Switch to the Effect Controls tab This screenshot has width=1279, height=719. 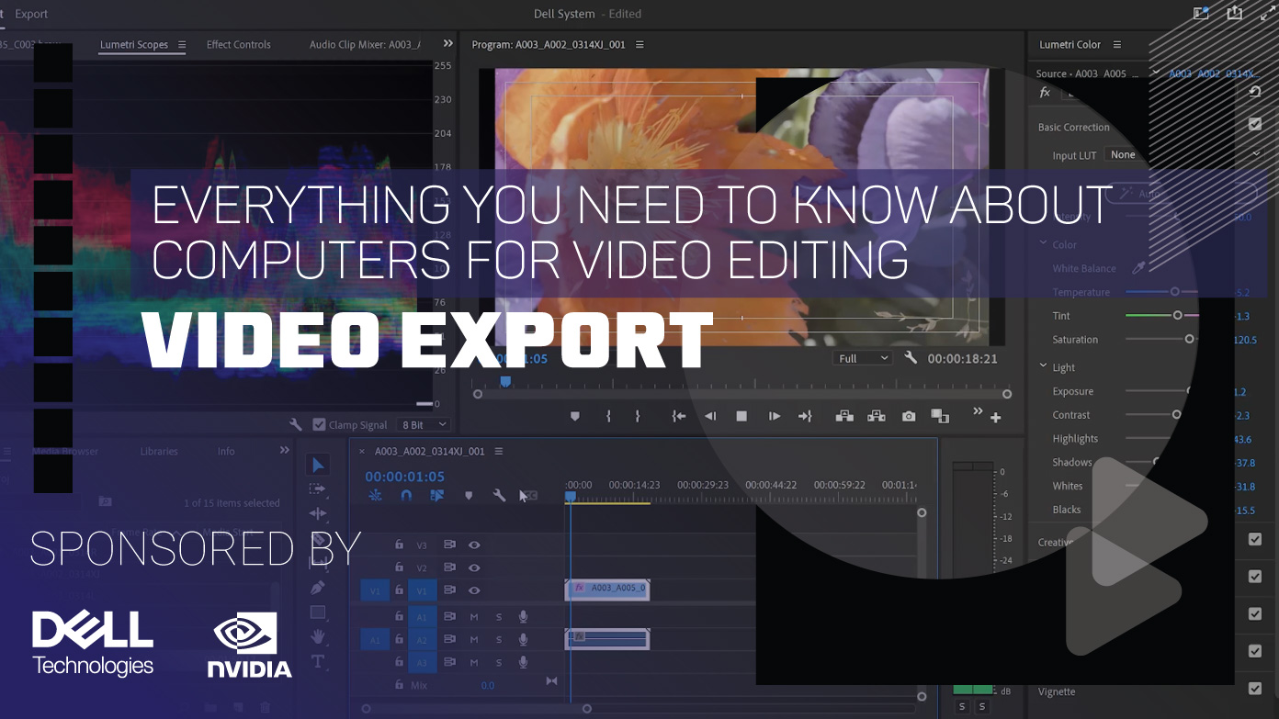tap(238, 44)
